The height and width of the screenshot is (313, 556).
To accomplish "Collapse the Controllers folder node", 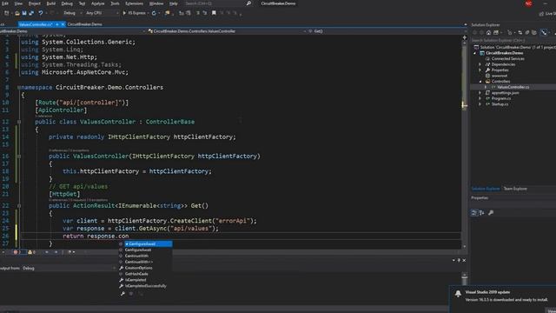I will (x=480, y=82).
